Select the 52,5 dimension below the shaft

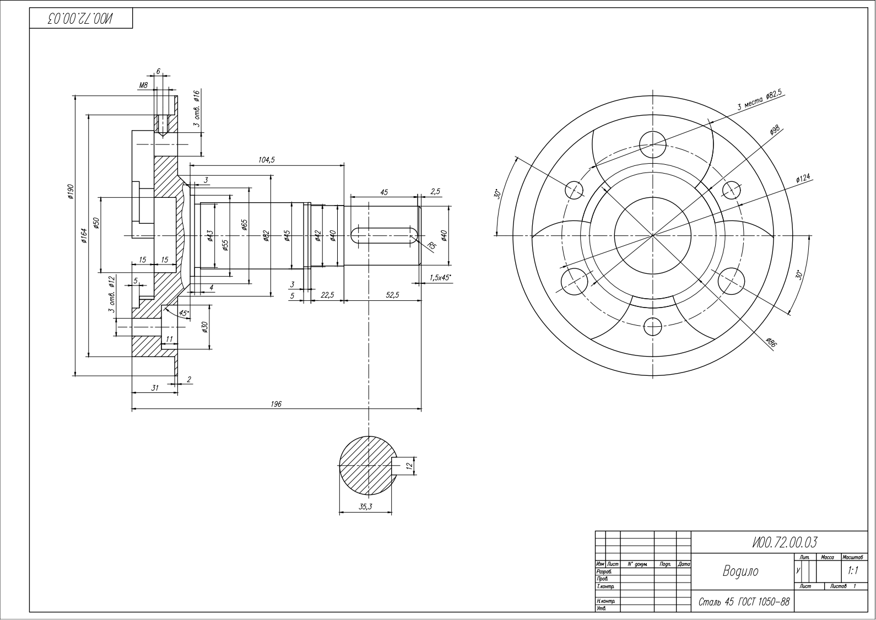point(392,295)
